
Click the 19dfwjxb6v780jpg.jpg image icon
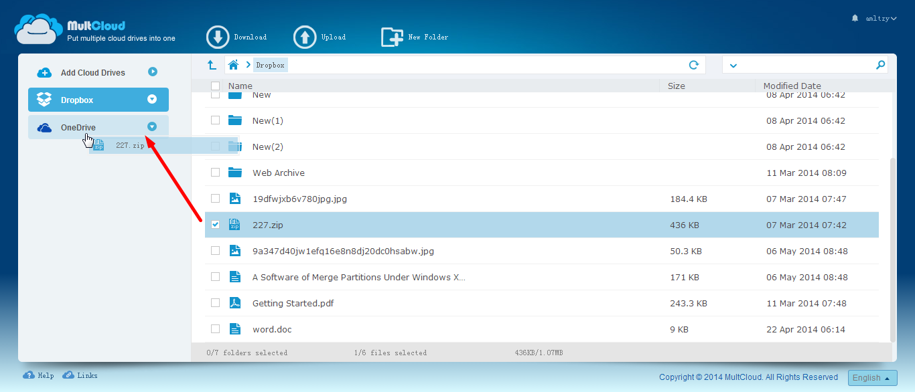(x=234, y=199)
